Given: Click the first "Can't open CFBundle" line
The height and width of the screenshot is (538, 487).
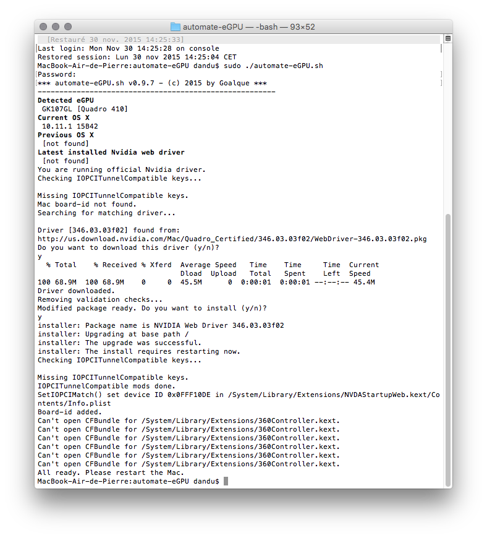Looking at the screenshot, I should tap(188, 421).
